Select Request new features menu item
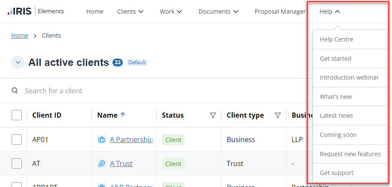The height and width of the screenshot is (187, 392). point(350,154)
